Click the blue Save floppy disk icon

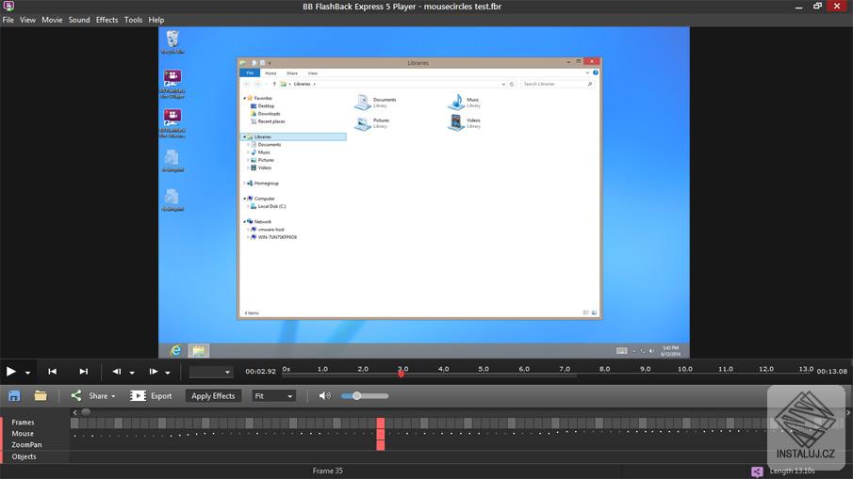click(x=14, y=396)
